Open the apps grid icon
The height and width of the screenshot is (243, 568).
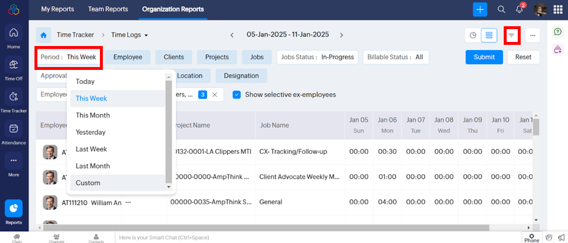[x=558, y=9]
